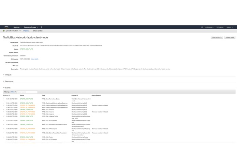Click the Stack Detail breadcrumb

tap(38, 31)
